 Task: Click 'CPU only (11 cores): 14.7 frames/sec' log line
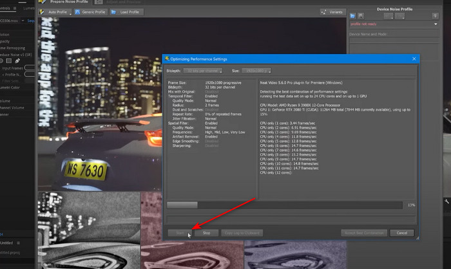[x=289, y=168]
